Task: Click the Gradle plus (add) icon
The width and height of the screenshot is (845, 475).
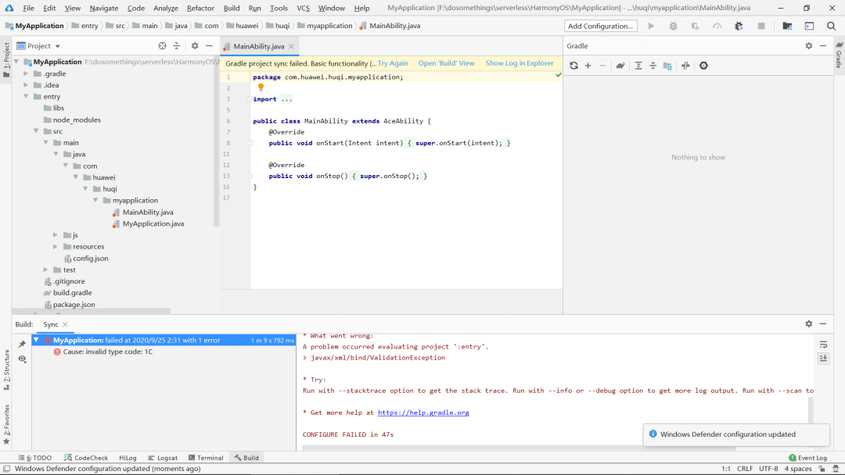Action: [588, 66]
